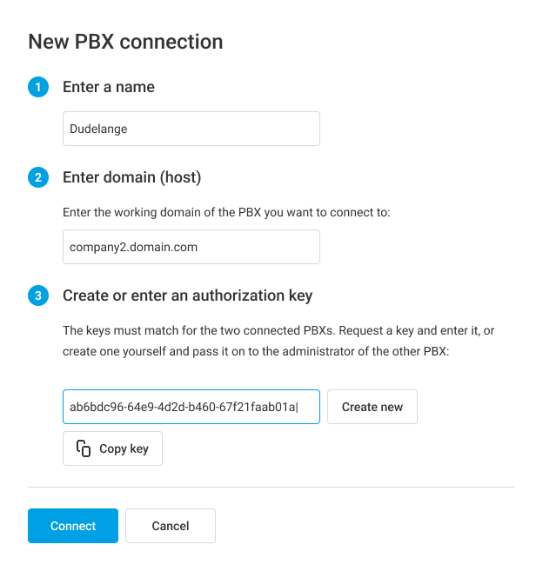Click 'administrator of the other PBX' text

tap(357, 351)
